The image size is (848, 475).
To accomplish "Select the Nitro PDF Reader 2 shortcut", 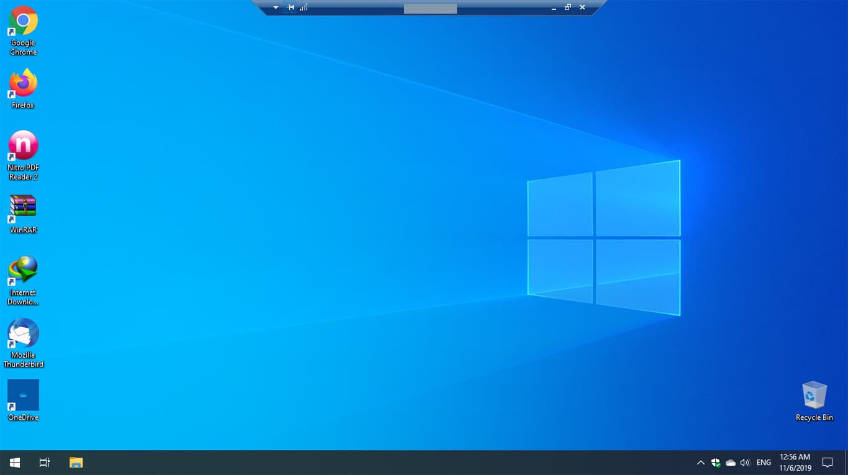I will [23, 155].
